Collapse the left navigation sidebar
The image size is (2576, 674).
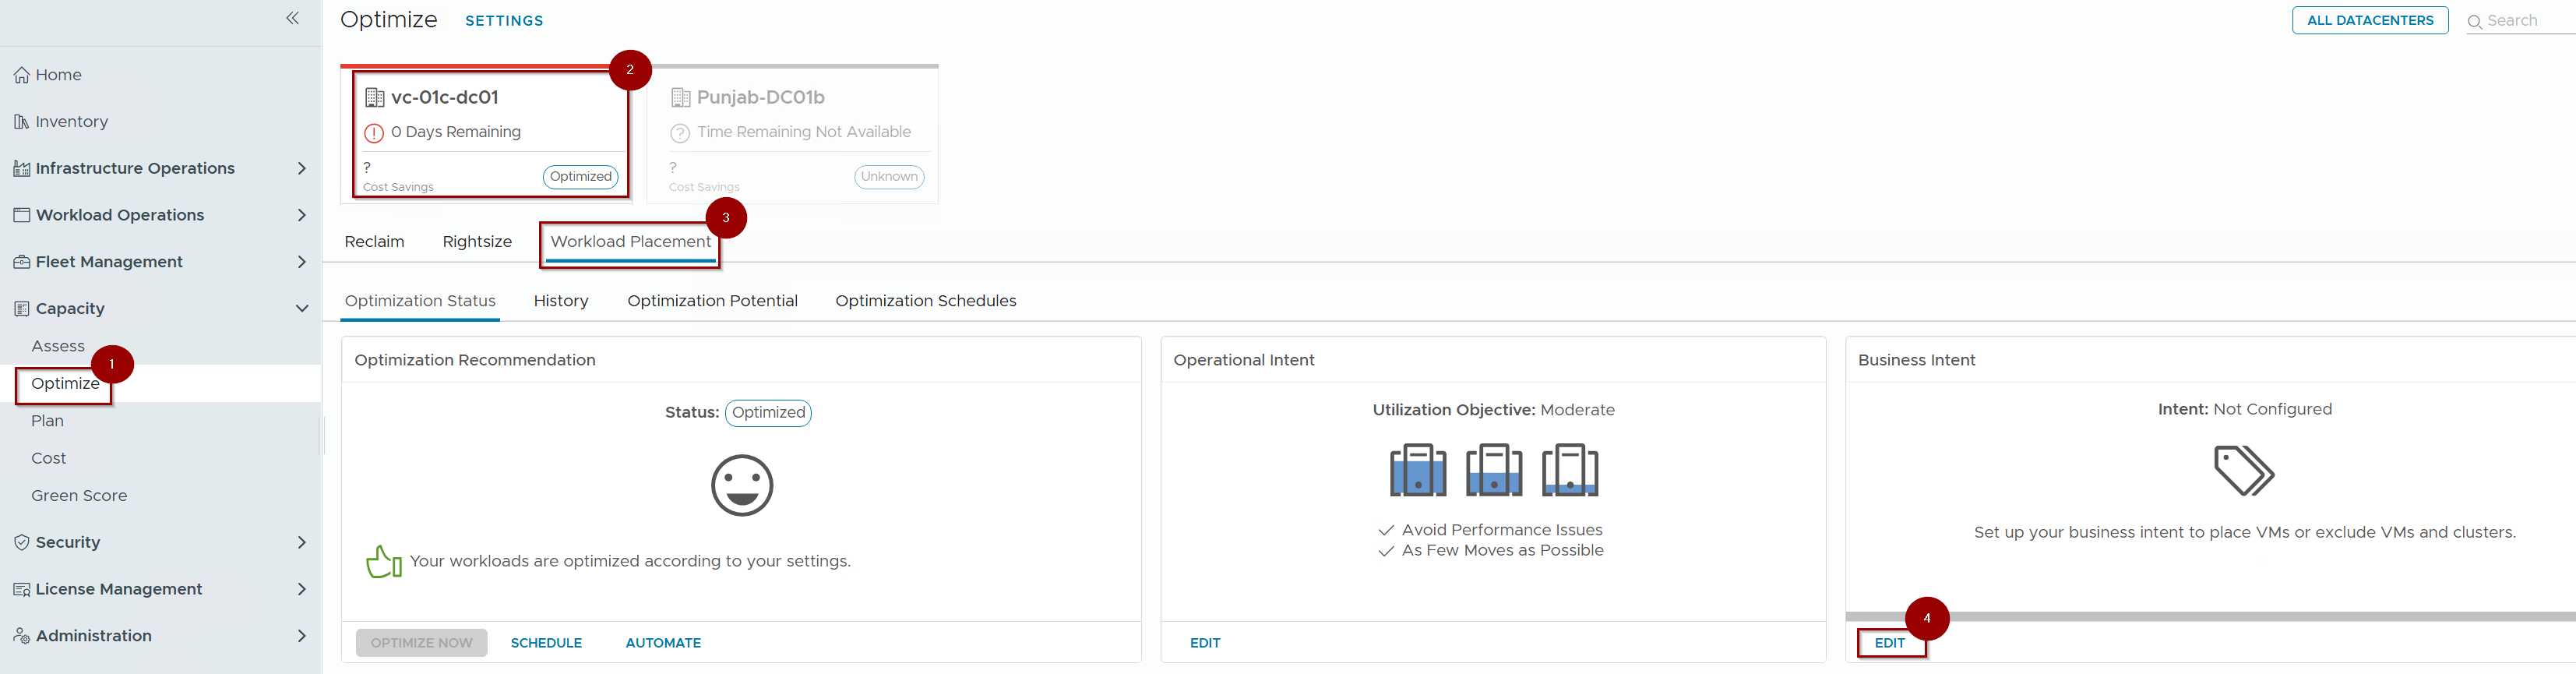coord(292,18)
